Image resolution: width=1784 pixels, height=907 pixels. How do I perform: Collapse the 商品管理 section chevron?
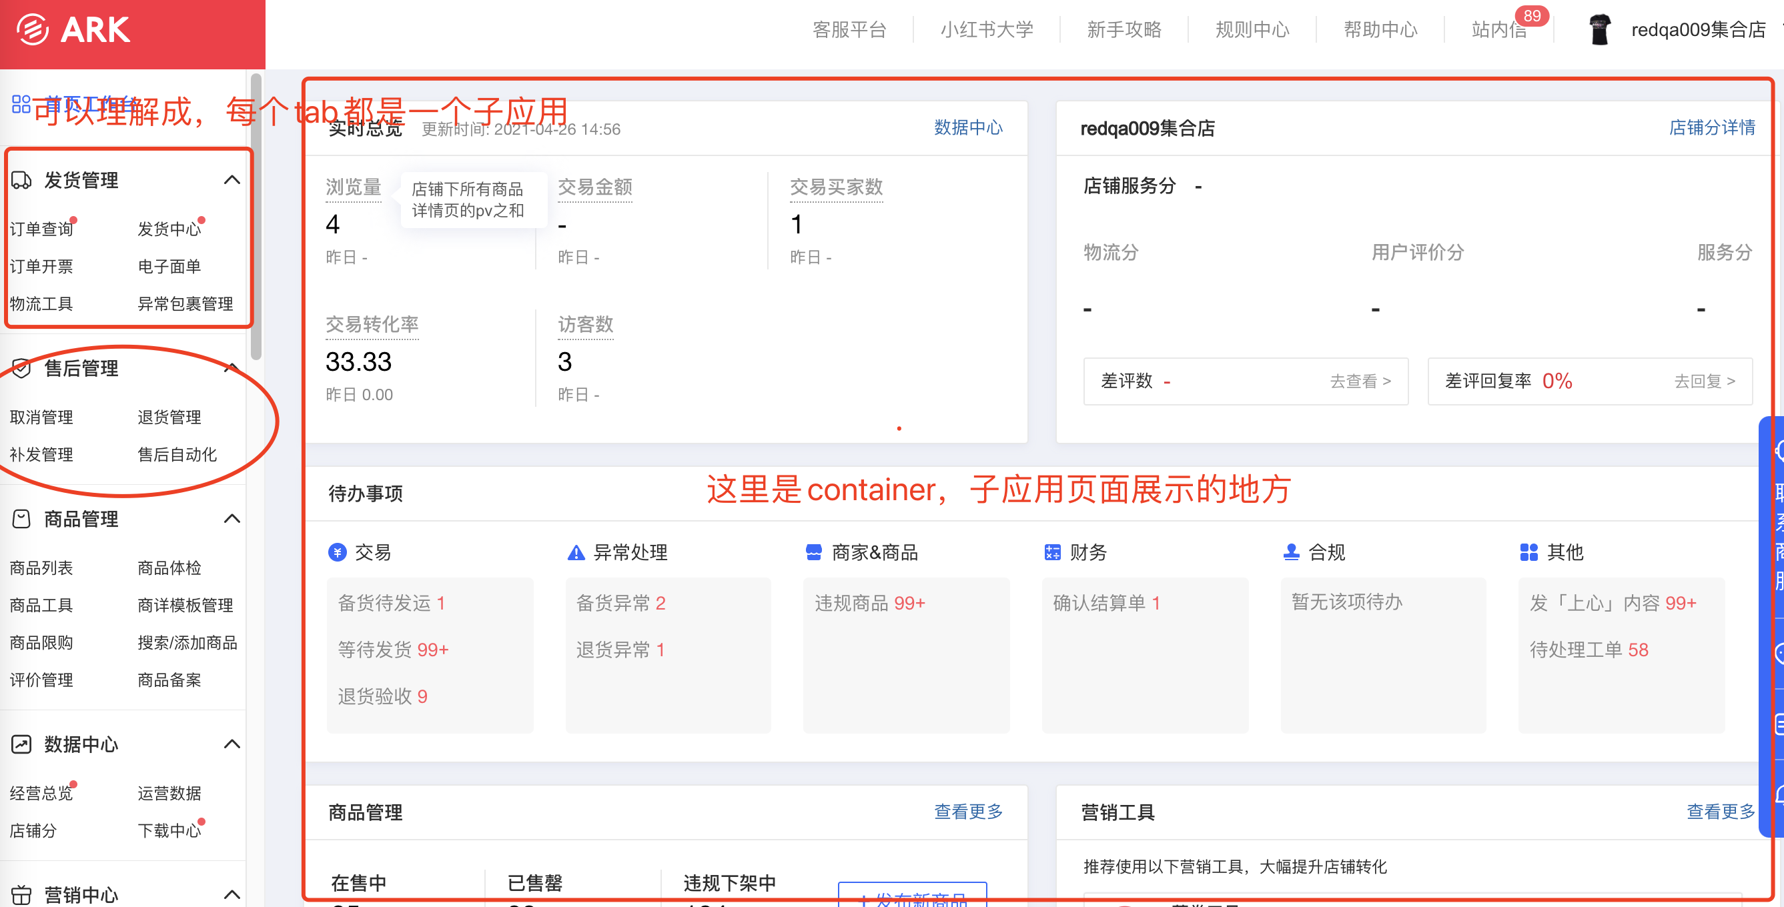pos(232,519)
